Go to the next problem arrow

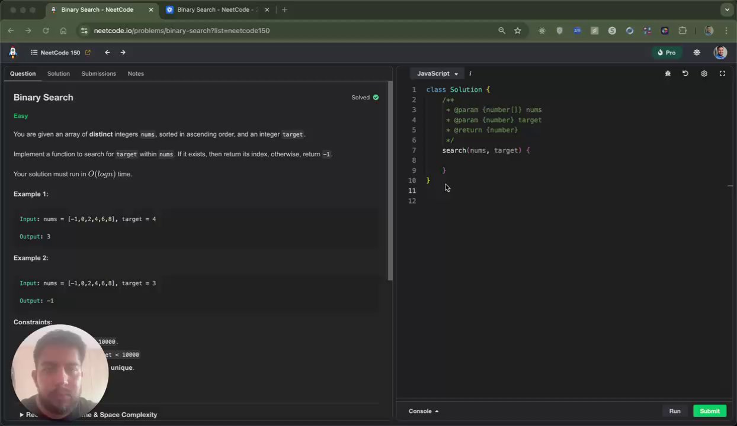(123, 53)
